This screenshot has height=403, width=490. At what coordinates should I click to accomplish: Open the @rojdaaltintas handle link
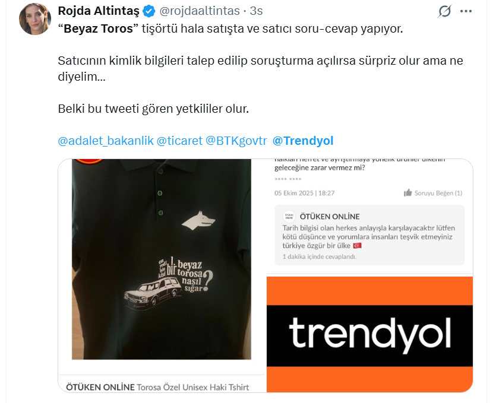click(x=200, y=11)
